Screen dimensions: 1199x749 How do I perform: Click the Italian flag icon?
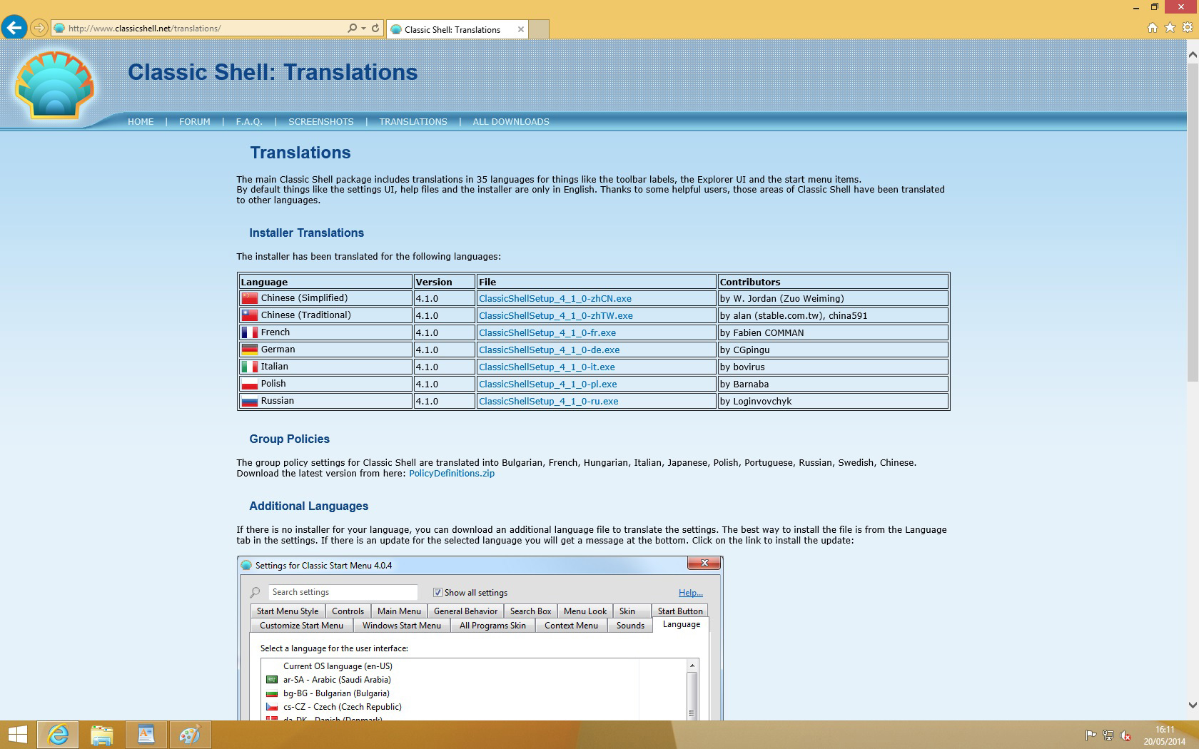click(x=249, y=367)
